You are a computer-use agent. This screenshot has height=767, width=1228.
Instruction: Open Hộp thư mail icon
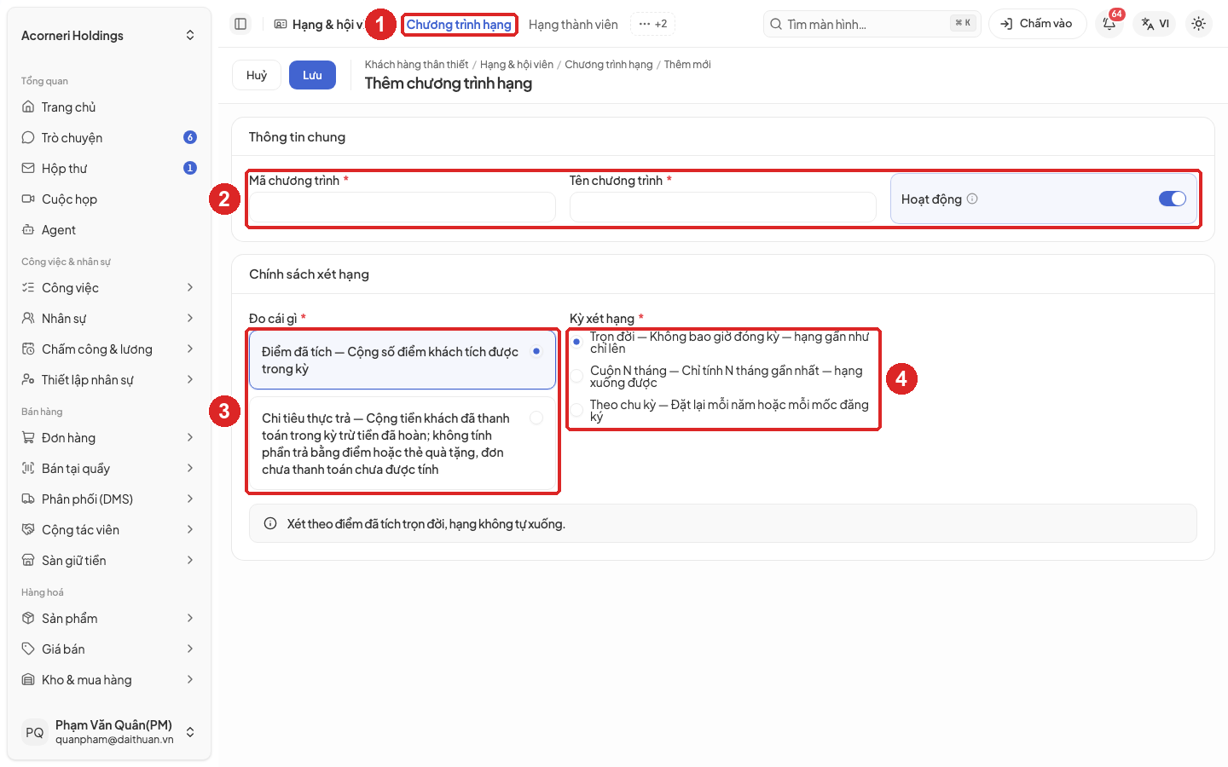28,169
